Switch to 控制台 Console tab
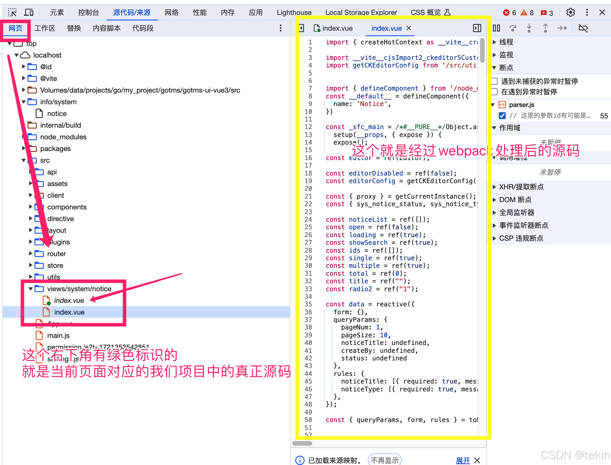 click(89, 13)
